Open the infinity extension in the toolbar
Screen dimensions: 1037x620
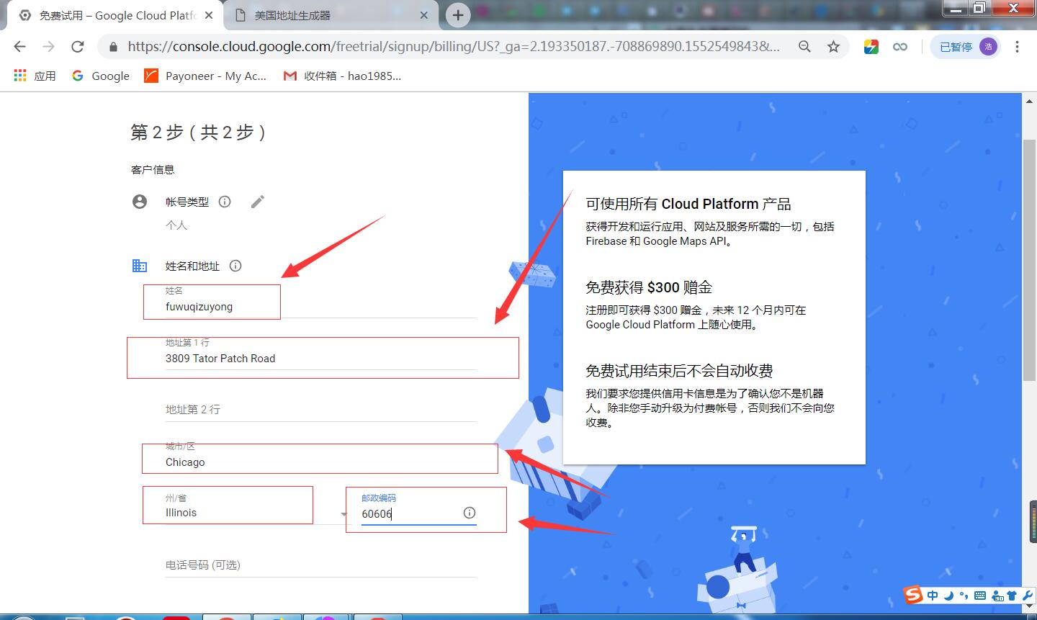pos(900,46)
